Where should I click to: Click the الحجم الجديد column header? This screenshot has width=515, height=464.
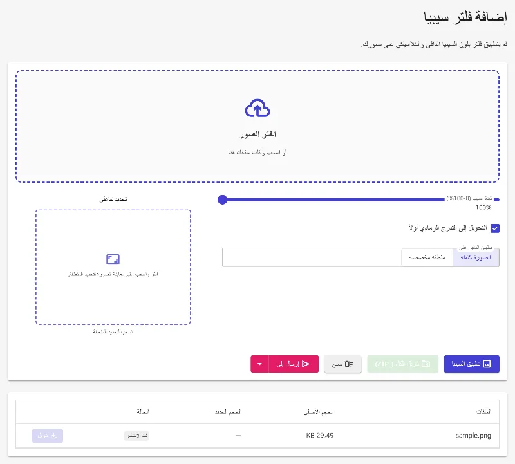click(229, 411)
